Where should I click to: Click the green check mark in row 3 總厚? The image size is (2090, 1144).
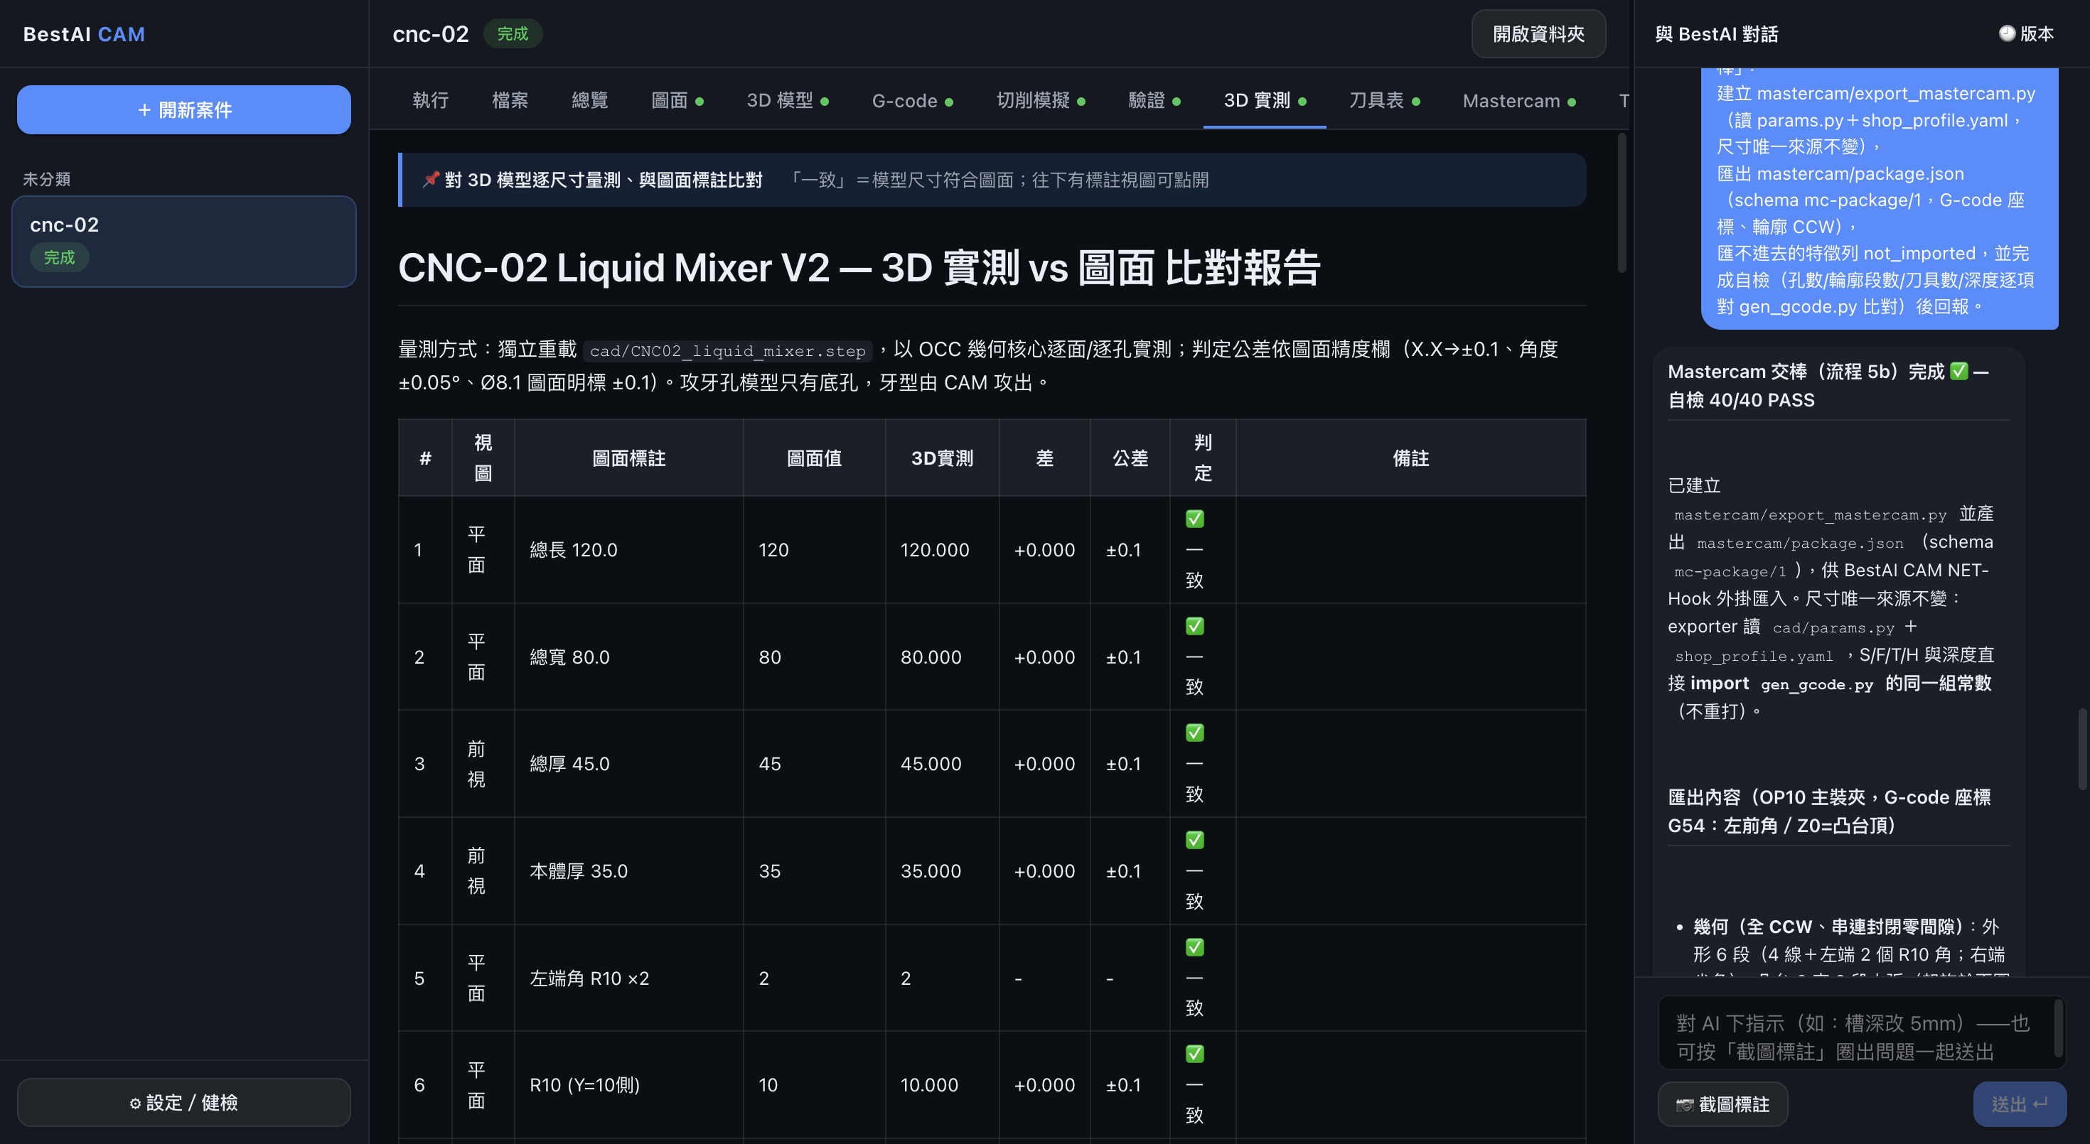(x=1194, y=733)
